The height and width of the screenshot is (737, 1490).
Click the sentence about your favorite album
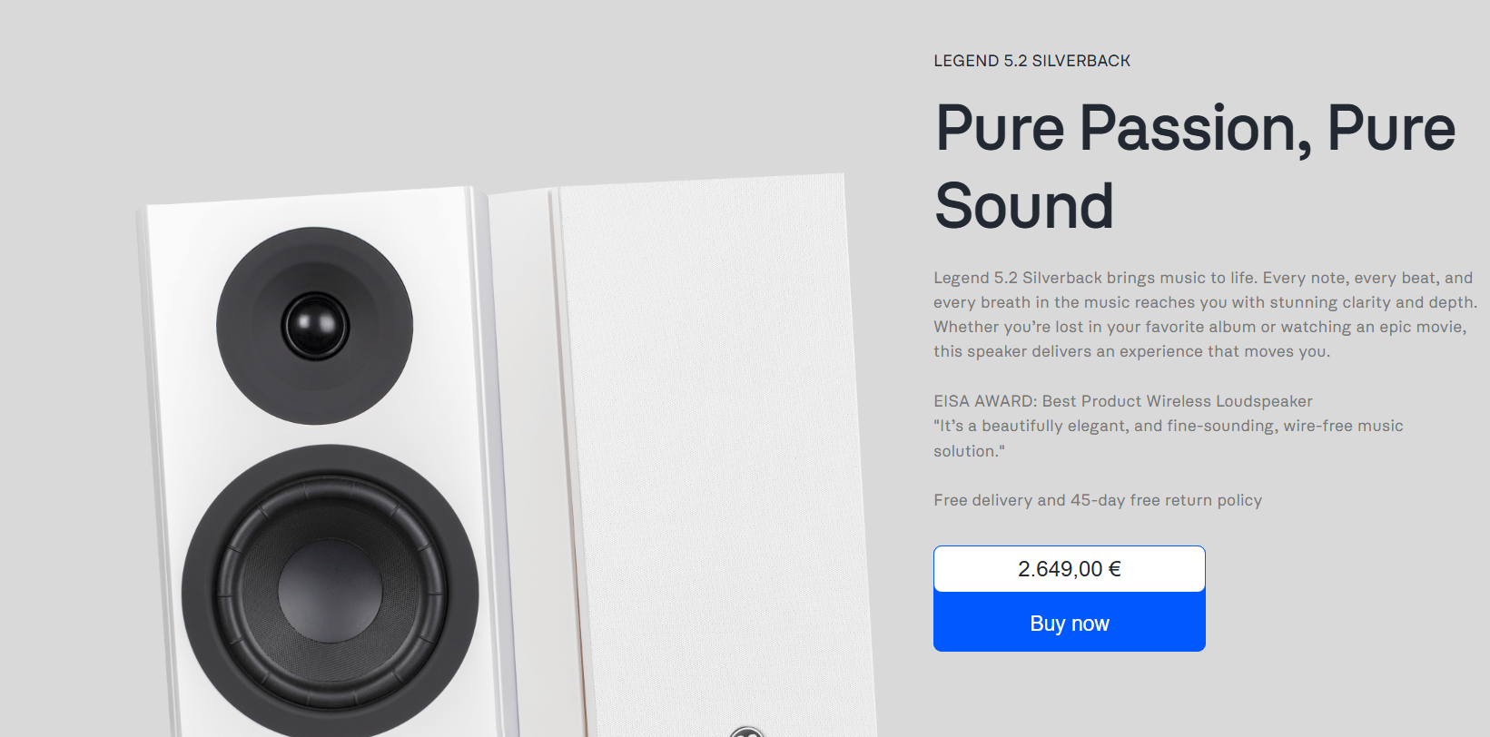(1199, 339)
